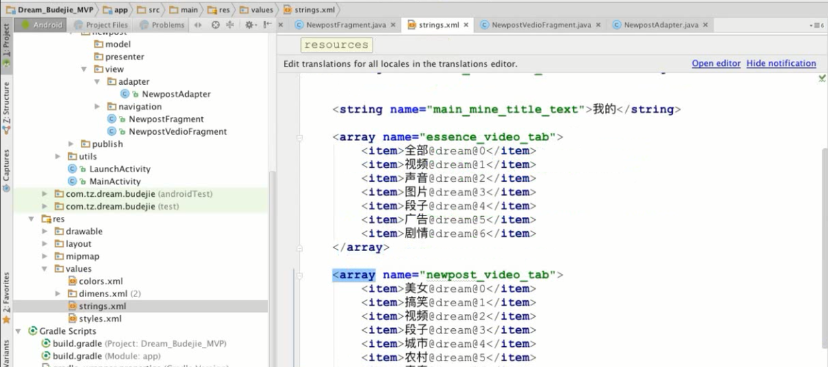Screen dimensions: 828x367
Task: Open the Project panel gear settings
Action: pos(249,25)
